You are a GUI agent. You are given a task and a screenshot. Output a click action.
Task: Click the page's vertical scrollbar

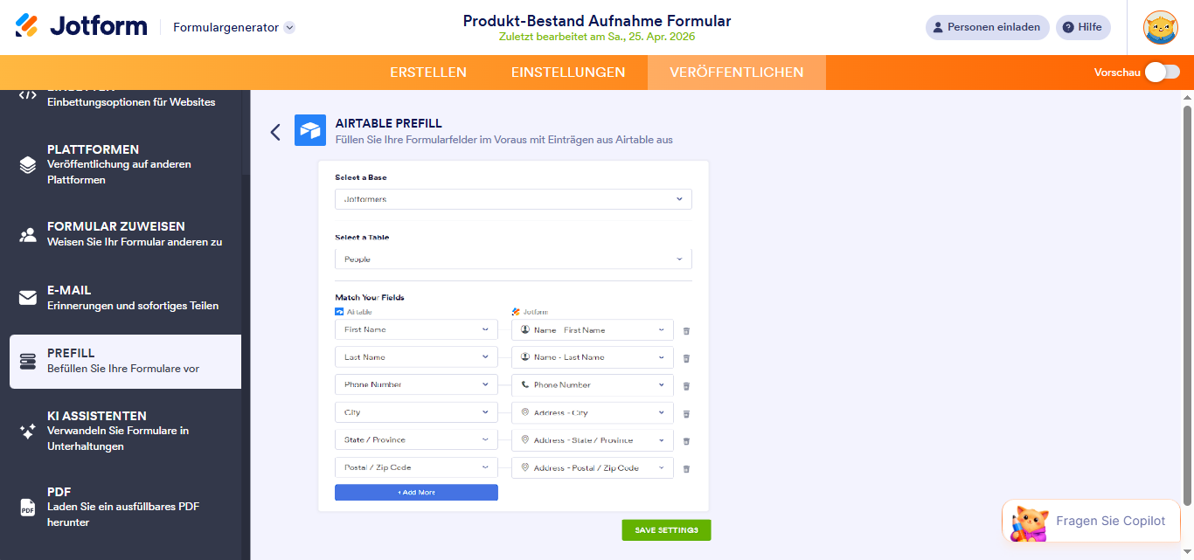[x=1187, y=306]
